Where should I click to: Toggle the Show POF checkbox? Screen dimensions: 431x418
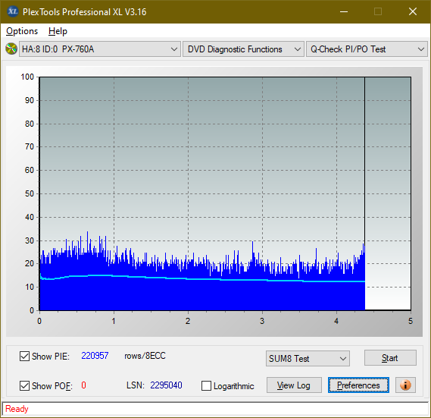pos(24,385)
